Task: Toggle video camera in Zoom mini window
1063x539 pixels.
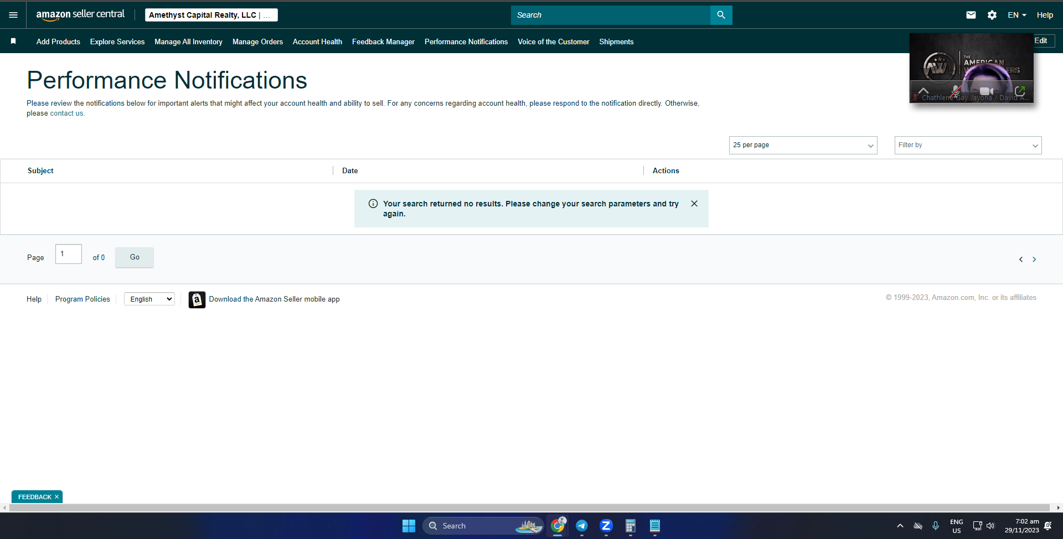Action: pyautogui.click(x=987, y=91)
